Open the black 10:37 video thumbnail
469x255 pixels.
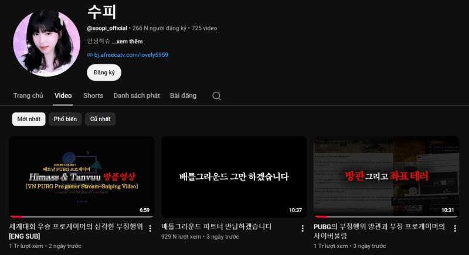[x=234, y=177]
